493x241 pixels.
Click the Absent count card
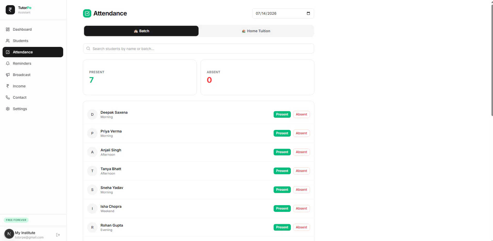tap(257, 77)
